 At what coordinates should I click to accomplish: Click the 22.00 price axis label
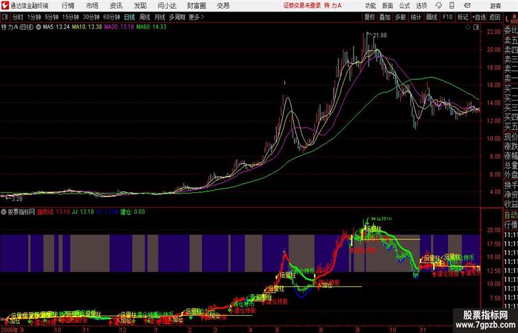pyautogui.click(x=494, y=32)
